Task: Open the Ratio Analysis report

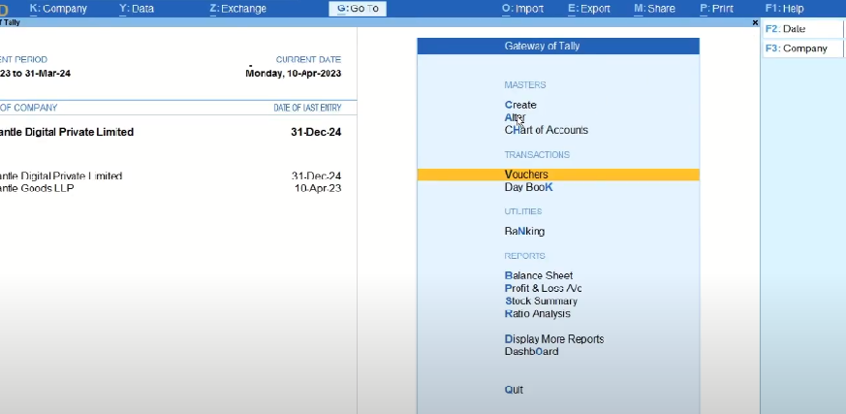Action: click(538, 313)
